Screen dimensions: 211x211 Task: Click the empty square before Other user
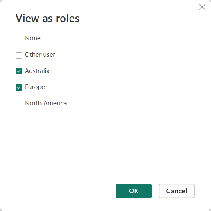coord(19,55)
